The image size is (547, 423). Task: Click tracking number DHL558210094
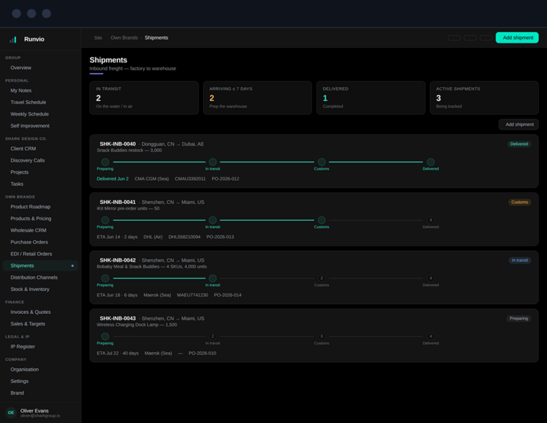pyautogui.click(x=184, y=237)
